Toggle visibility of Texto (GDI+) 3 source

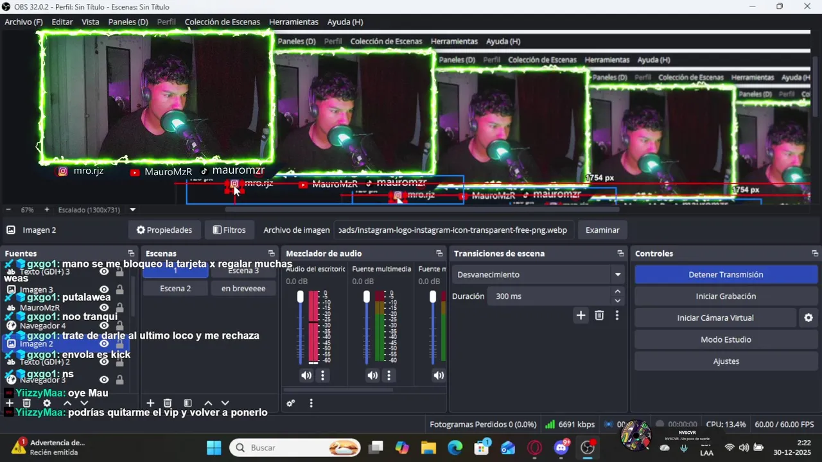(104, 272)
